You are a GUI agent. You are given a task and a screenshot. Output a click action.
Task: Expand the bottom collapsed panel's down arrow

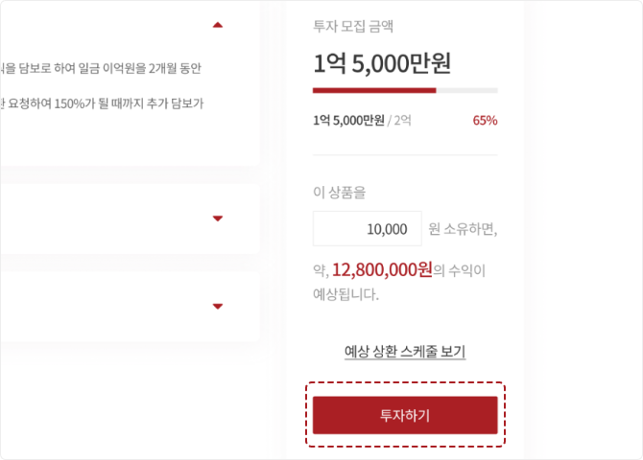coord(218,307)
